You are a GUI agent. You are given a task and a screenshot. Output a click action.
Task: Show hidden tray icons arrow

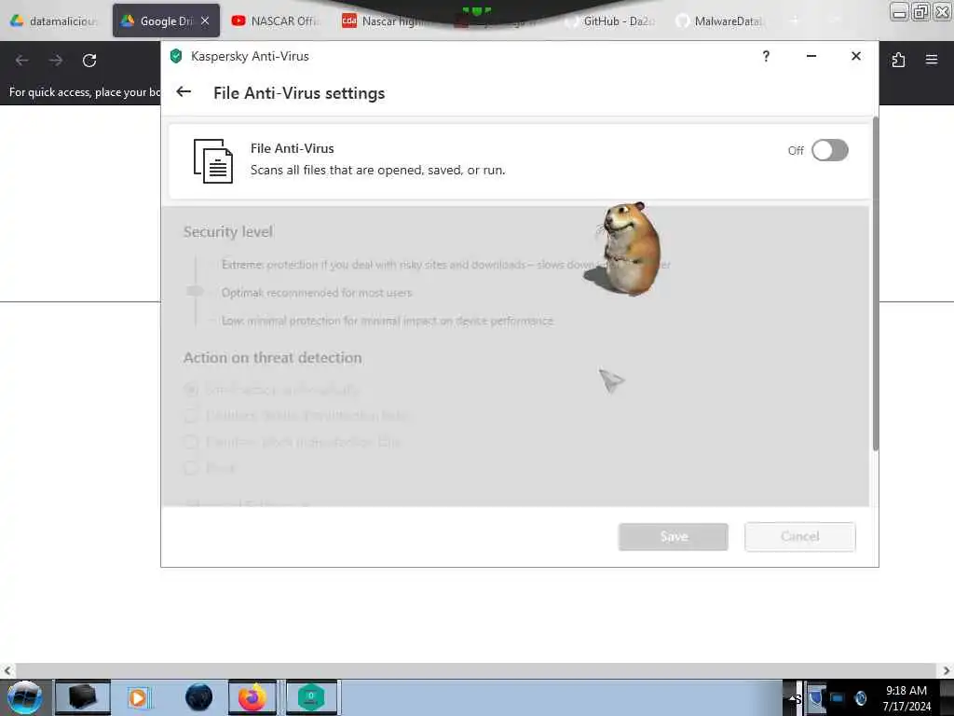794,698
